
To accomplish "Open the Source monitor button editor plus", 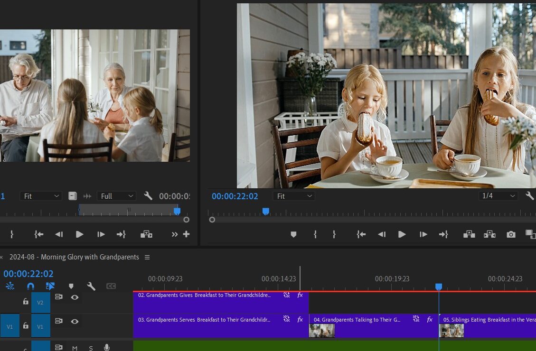I will [186, 234].
